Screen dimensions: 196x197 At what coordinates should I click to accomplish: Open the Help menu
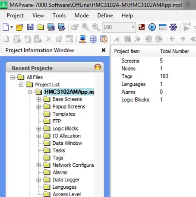pyautogui.click(x=127, y=16)
